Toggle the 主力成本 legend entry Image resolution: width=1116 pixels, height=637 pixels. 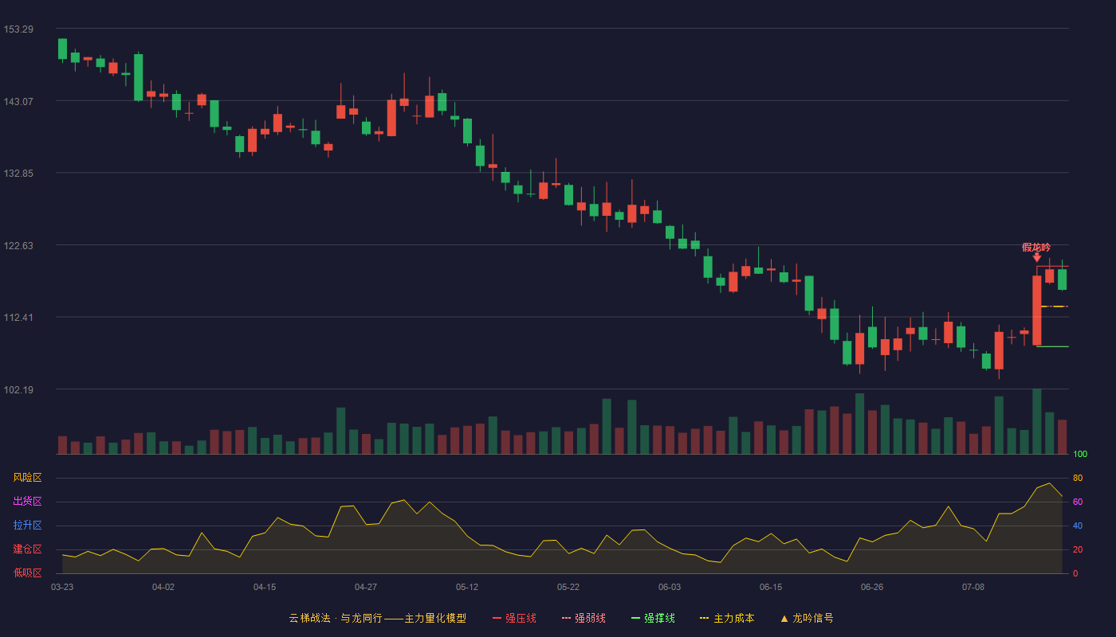coord(726,618)
